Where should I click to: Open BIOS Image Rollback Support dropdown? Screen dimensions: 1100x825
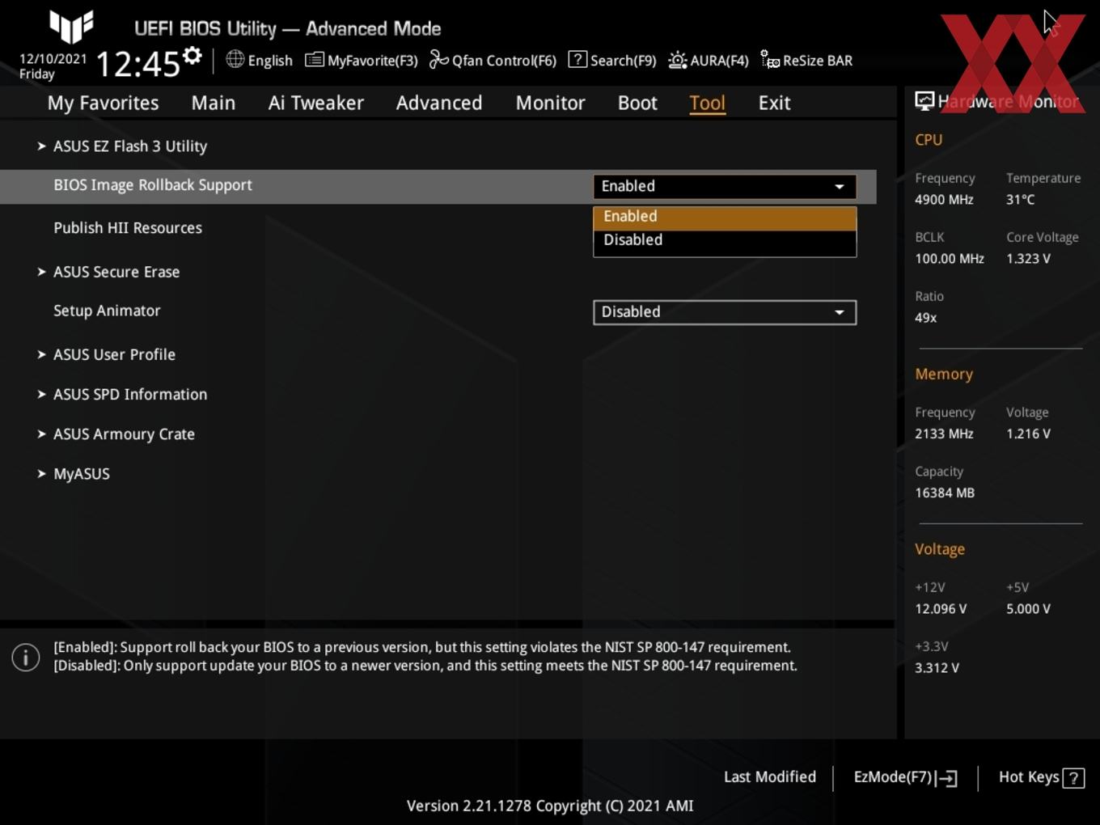[x=725, y=186]
